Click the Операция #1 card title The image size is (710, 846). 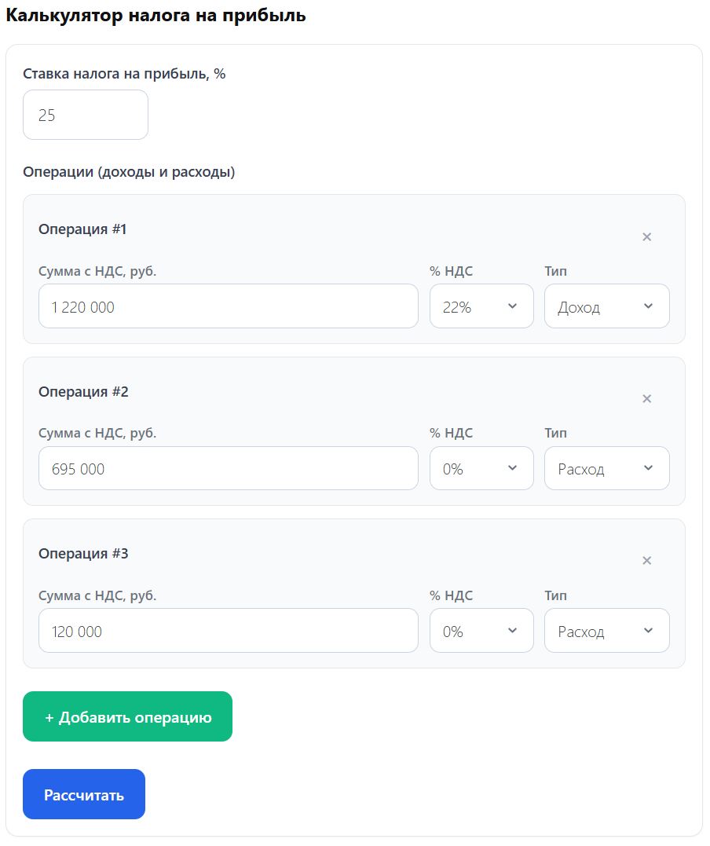(82, 229)
